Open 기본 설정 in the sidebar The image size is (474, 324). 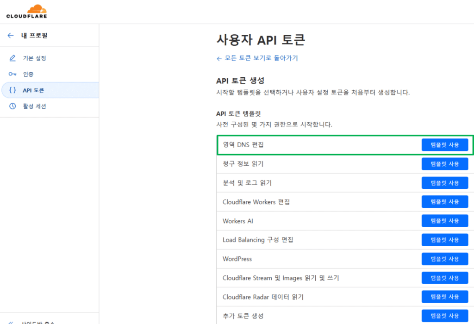pos(34,58)
